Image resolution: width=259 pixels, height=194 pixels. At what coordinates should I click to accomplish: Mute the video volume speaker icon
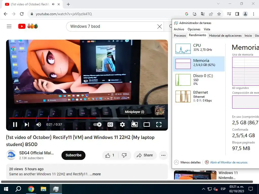click(x=39, y=124)
